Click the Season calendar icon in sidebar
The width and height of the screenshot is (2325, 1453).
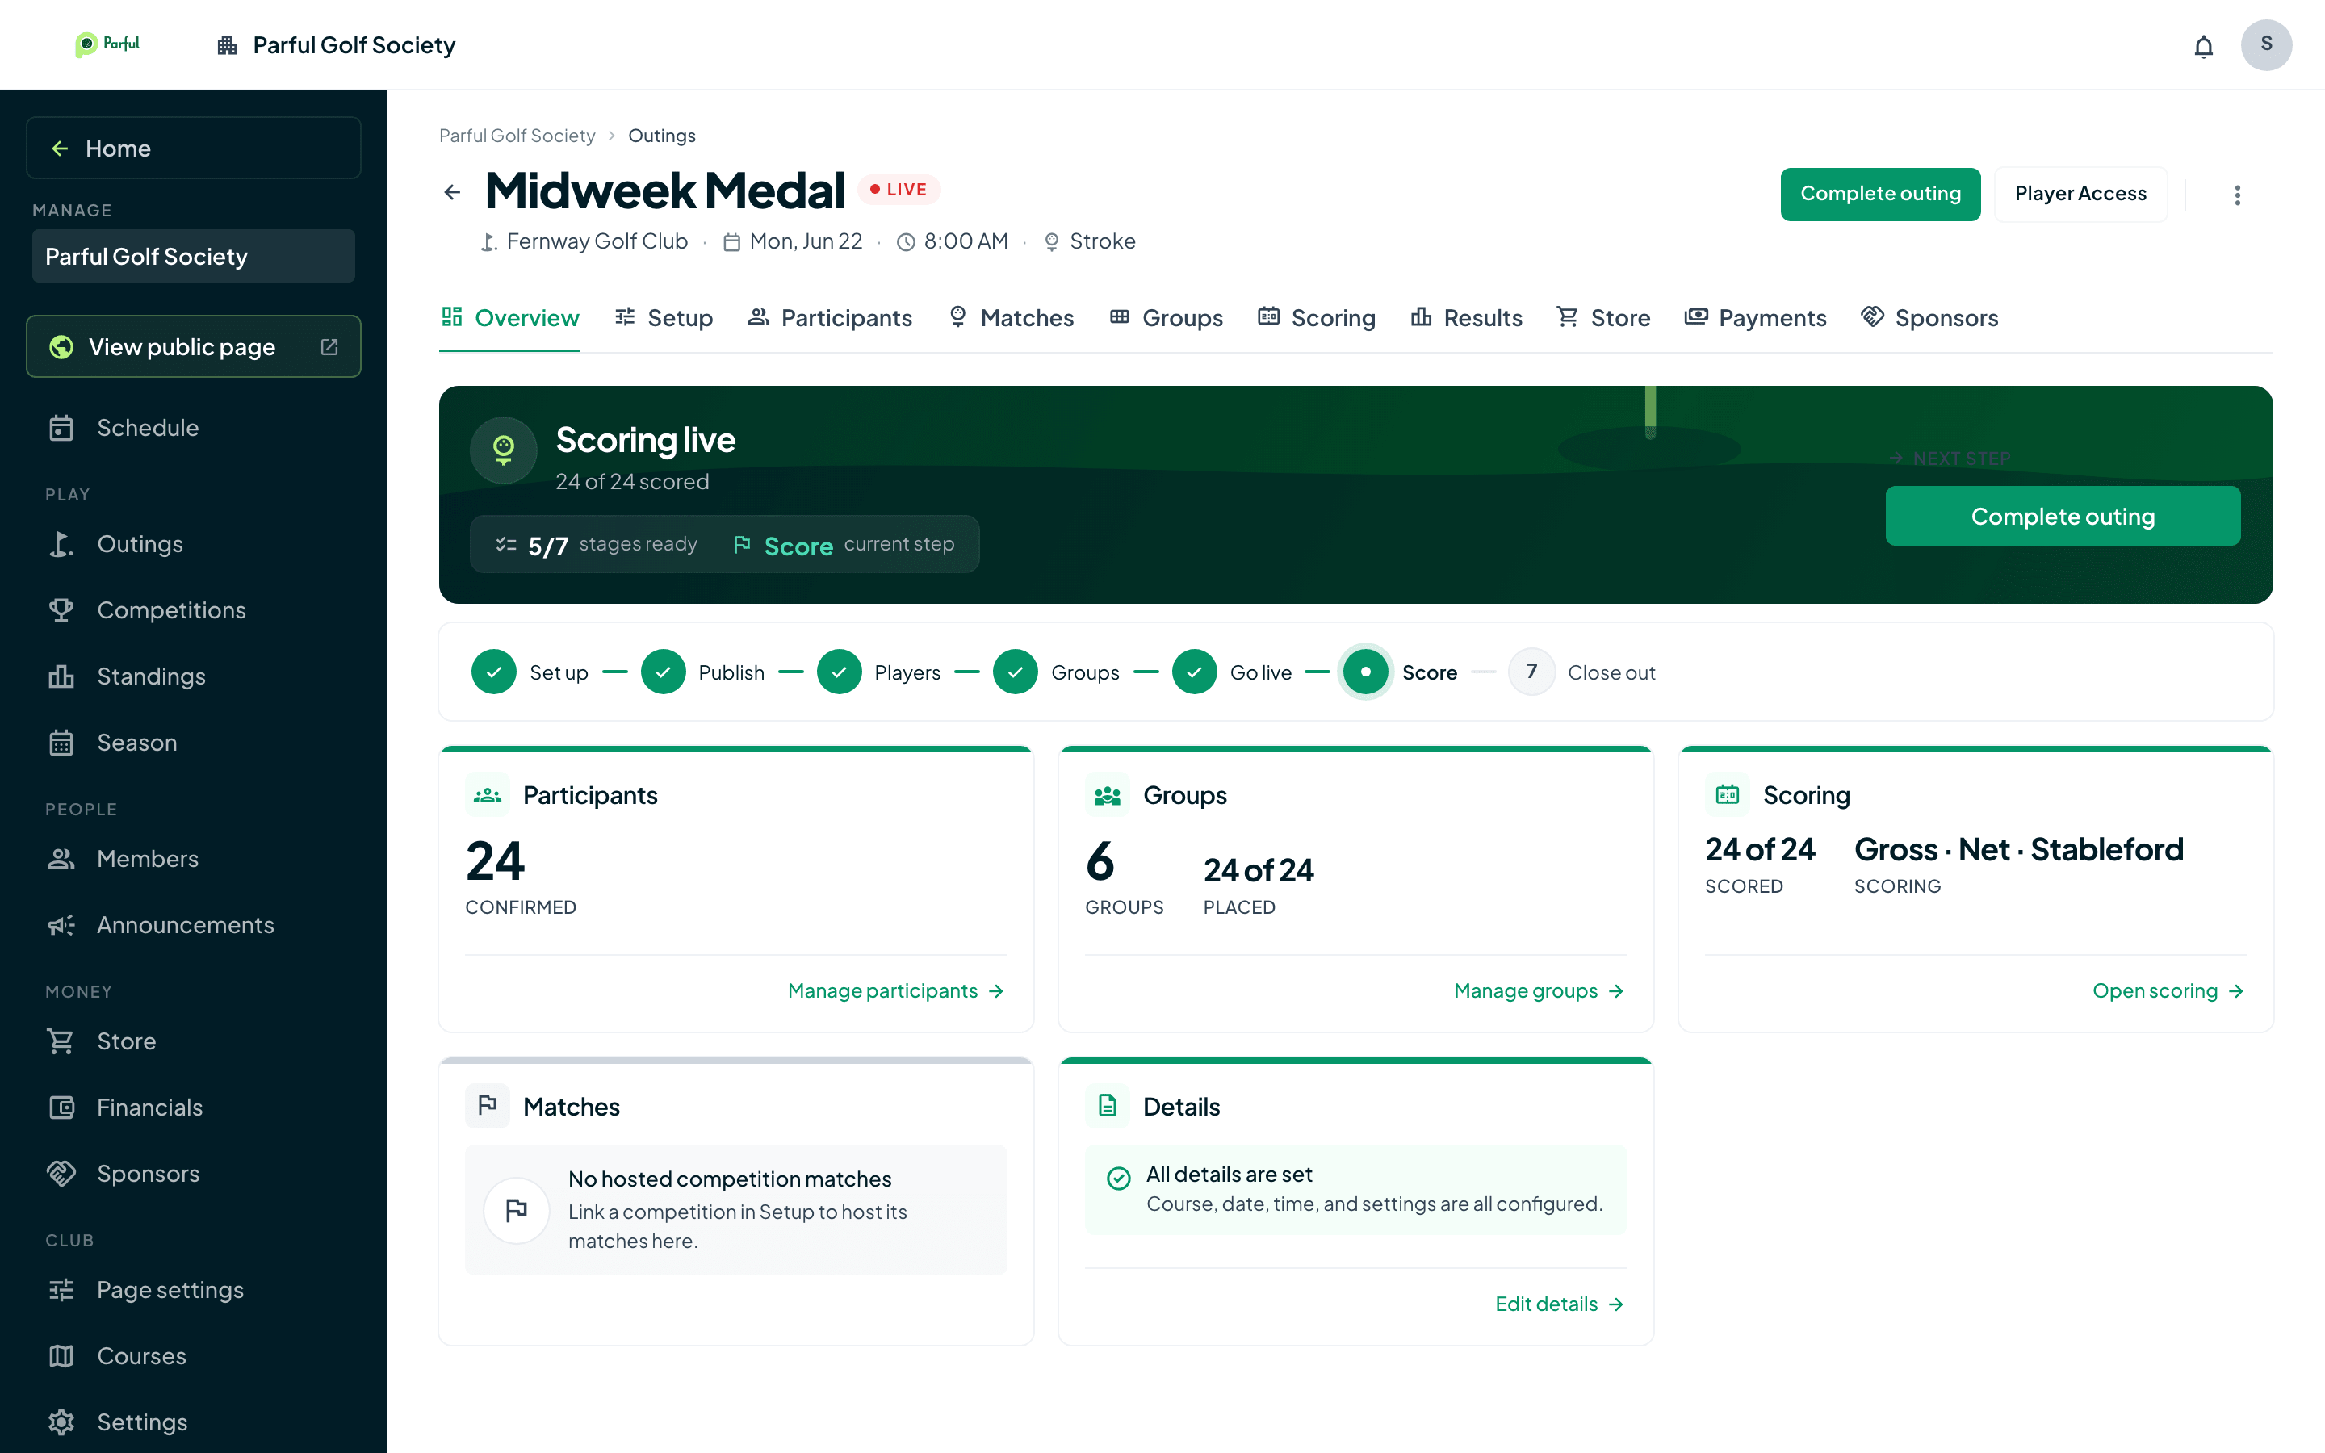pos(61,743)
